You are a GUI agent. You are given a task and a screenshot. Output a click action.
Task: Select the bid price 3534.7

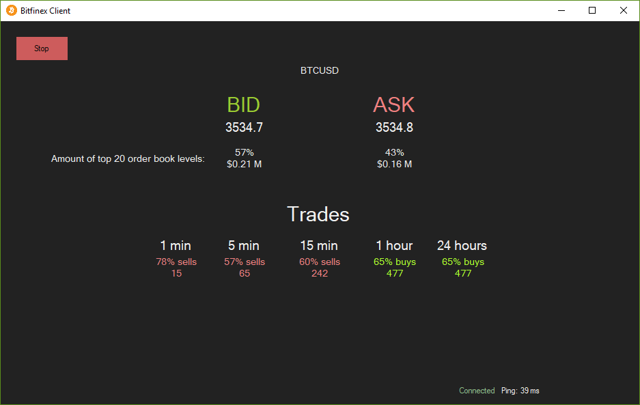(x=244, y=128)
